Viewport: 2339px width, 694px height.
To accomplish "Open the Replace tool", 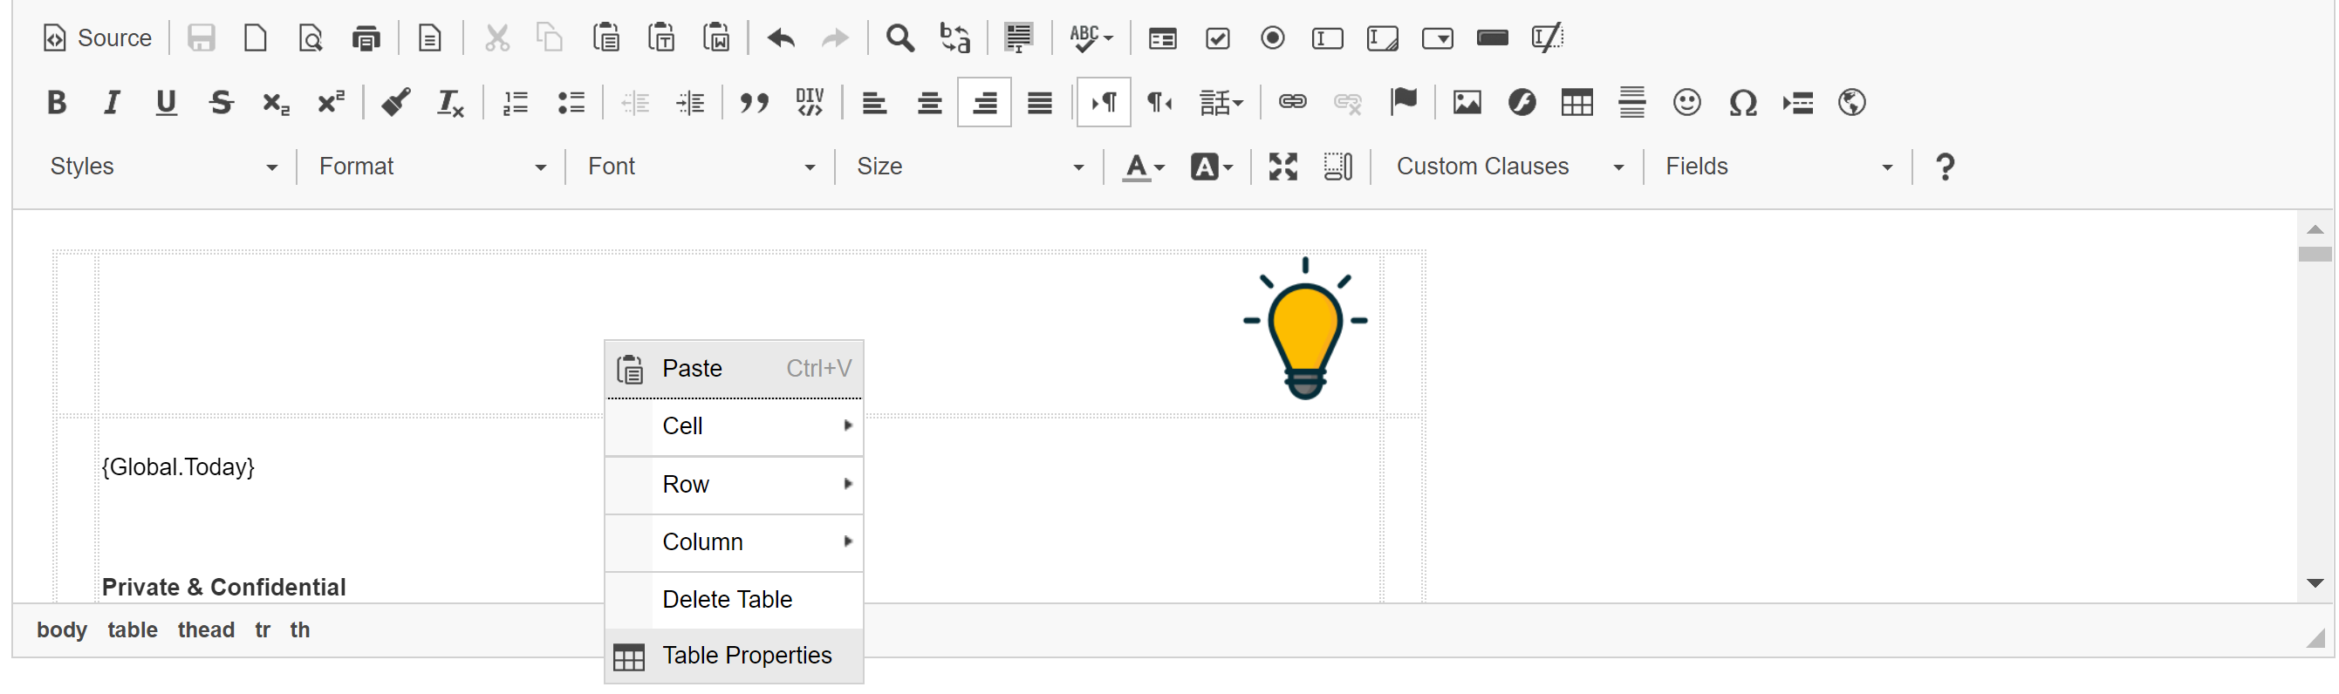I will [955, 38].
